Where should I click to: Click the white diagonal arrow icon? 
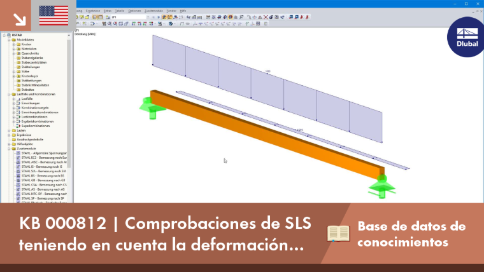pos(20,20)
